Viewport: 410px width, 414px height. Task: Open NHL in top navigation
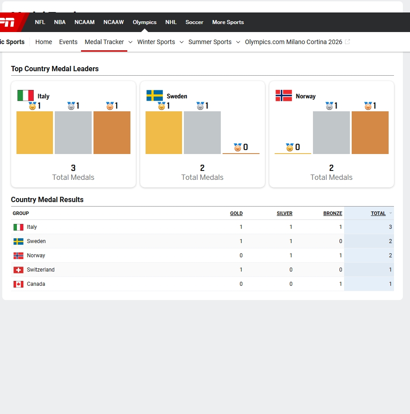[171, 22]
